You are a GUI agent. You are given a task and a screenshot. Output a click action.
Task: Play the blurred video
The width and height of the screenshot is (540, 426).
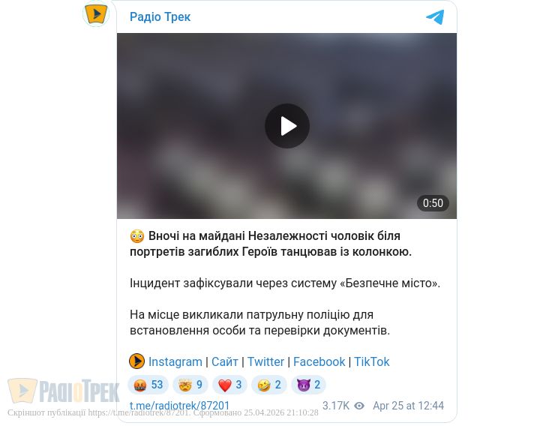286,126
